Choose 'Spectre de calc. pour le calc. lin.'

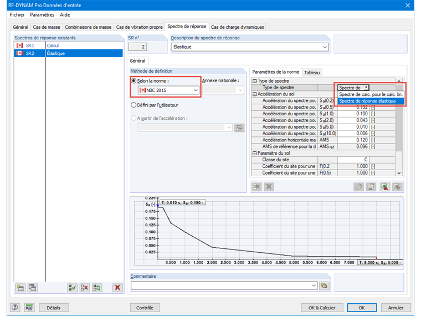click(x=371, y=94)
